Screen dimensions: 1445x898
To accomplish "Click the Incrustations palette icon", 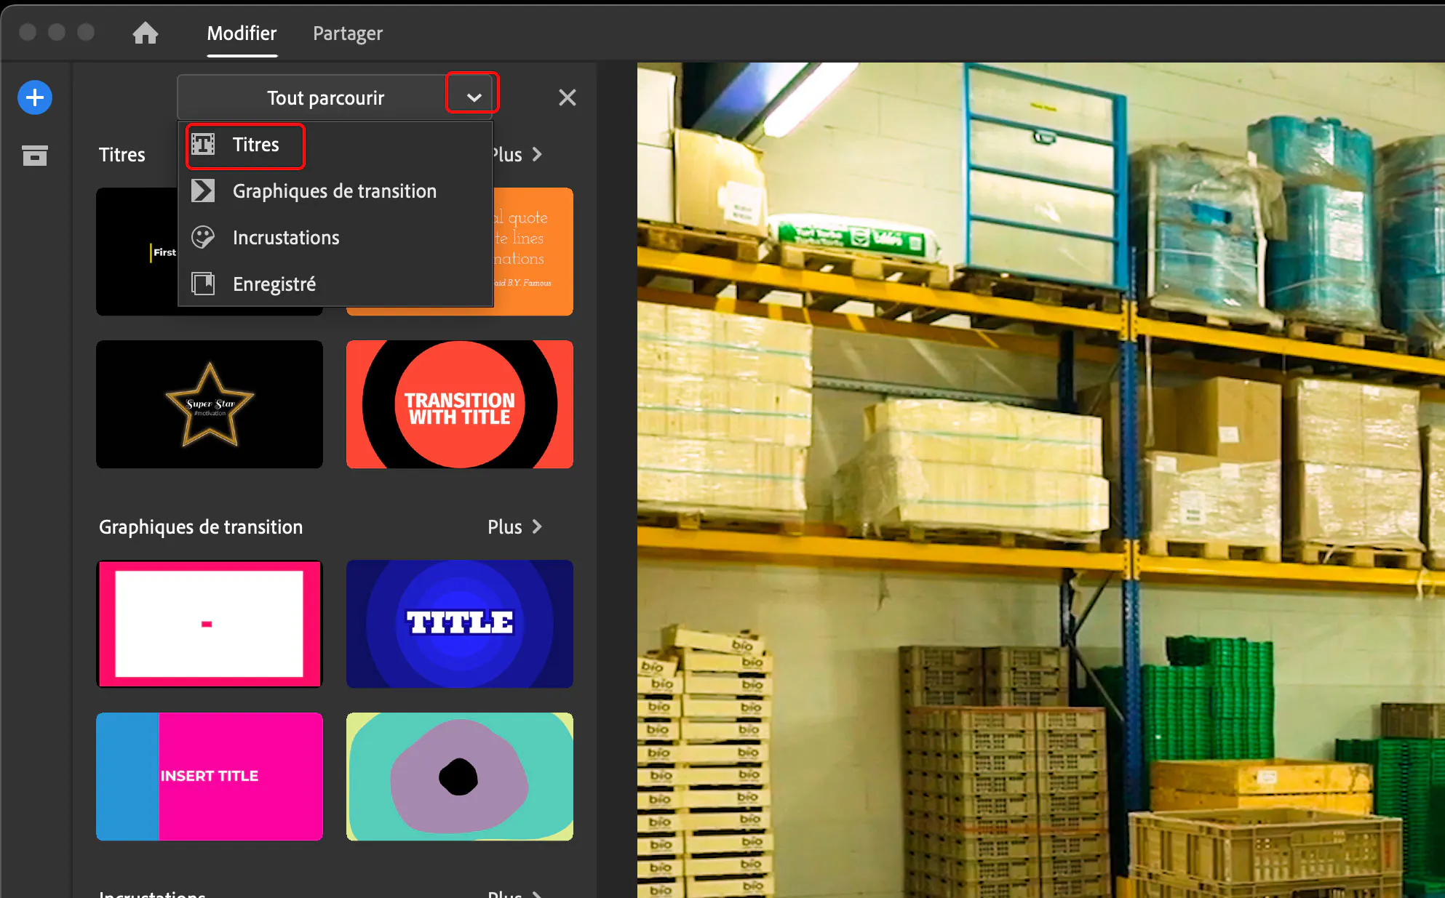I will click(x=203, y=237).
